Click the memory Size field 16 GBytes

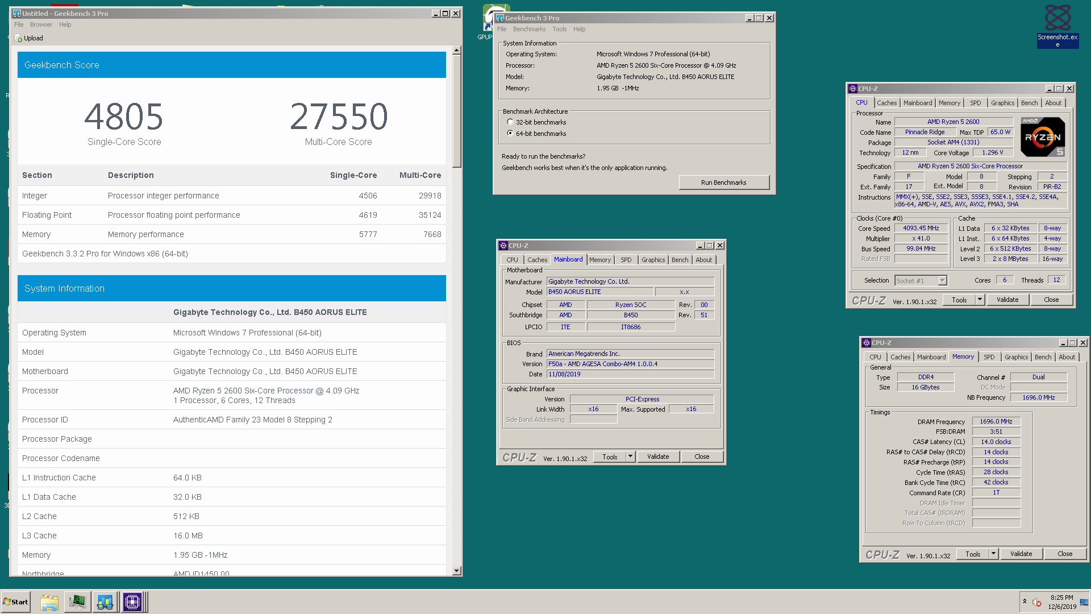[925, 387]
